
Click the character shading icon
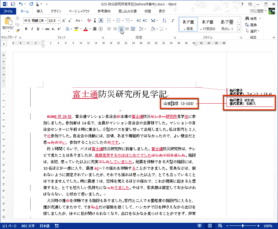coord(95,29)
